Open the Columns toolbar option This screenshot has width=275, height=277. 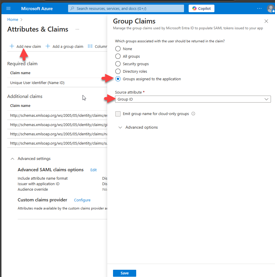[x=97, y=46]
